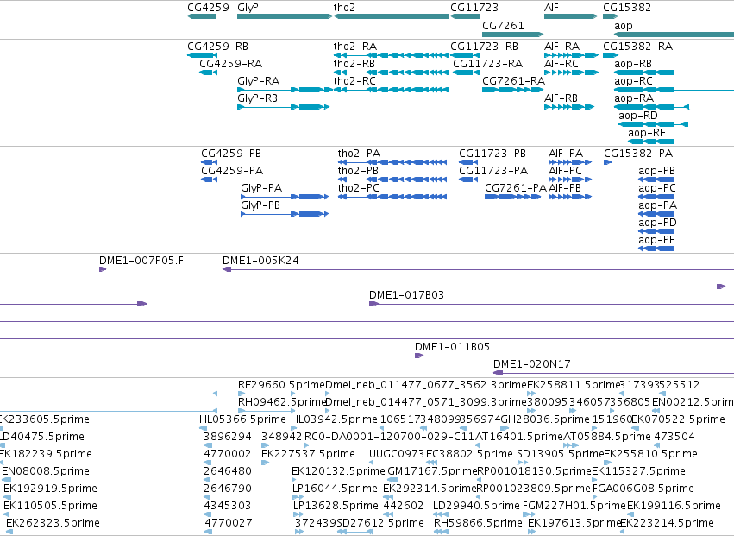Select the CG4259-PB protein label

[231, 154]
